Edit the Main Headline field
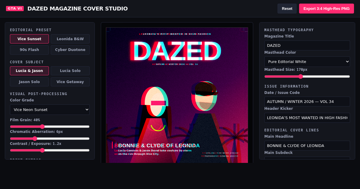Screen dimensions: 360x189 [x=307, y=145]
